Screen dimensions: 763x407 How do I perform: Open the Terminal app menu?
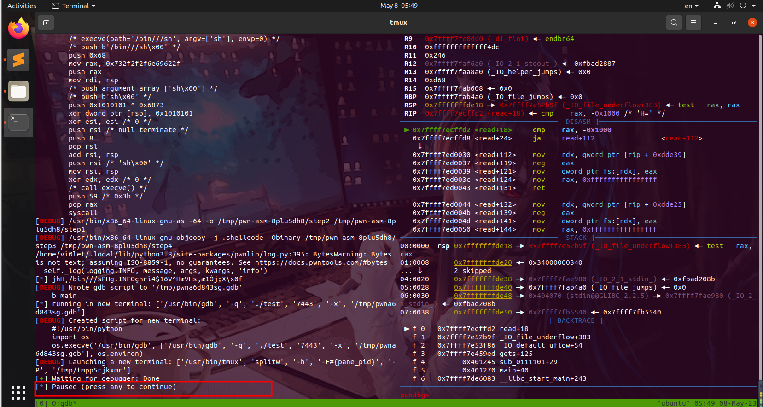74,6
